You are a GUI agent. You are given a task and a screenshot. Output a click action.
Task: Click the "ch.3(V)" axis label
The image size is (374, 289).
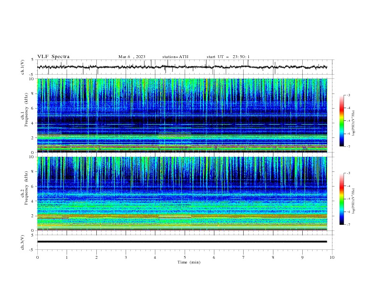pos(23,242)
